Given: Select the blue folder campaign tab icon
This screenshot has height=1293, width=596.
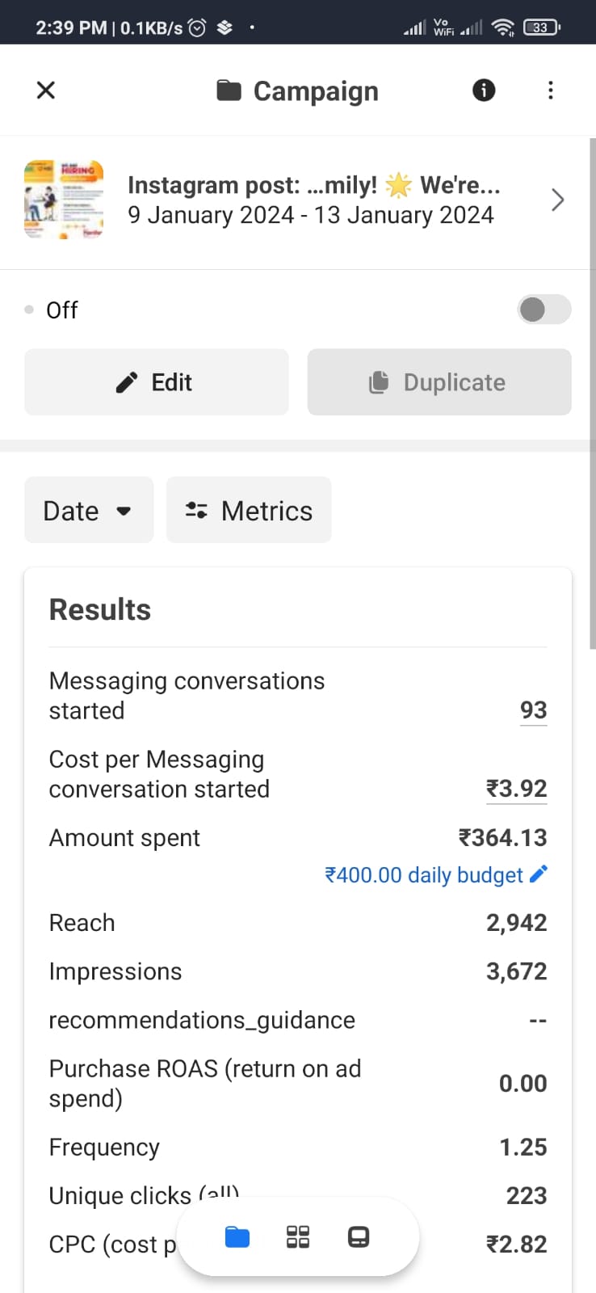Looking at the screenshot, I should click(237, 1237).
